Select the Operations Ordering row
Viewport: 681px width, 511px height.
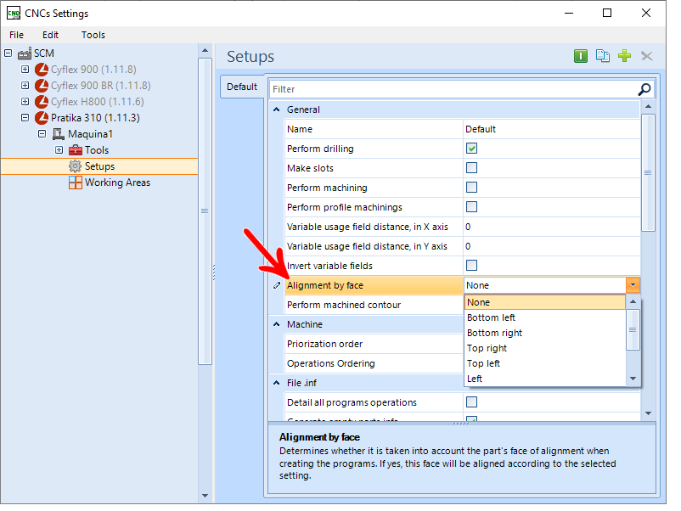coord(374,363)
